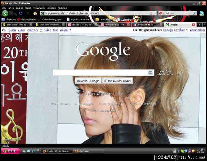Open the first 'Online betting, sport ...' bookmark
207x161 pixels.
pyautogui.click(x=52, y=20)
